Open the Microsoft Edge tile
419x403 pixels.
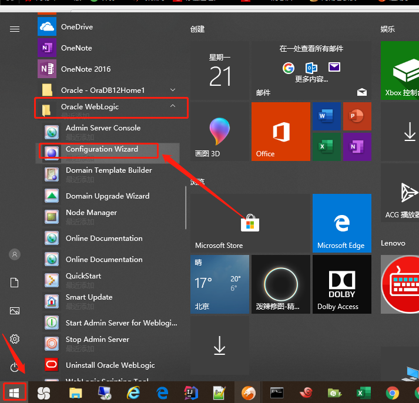[342, 223]
